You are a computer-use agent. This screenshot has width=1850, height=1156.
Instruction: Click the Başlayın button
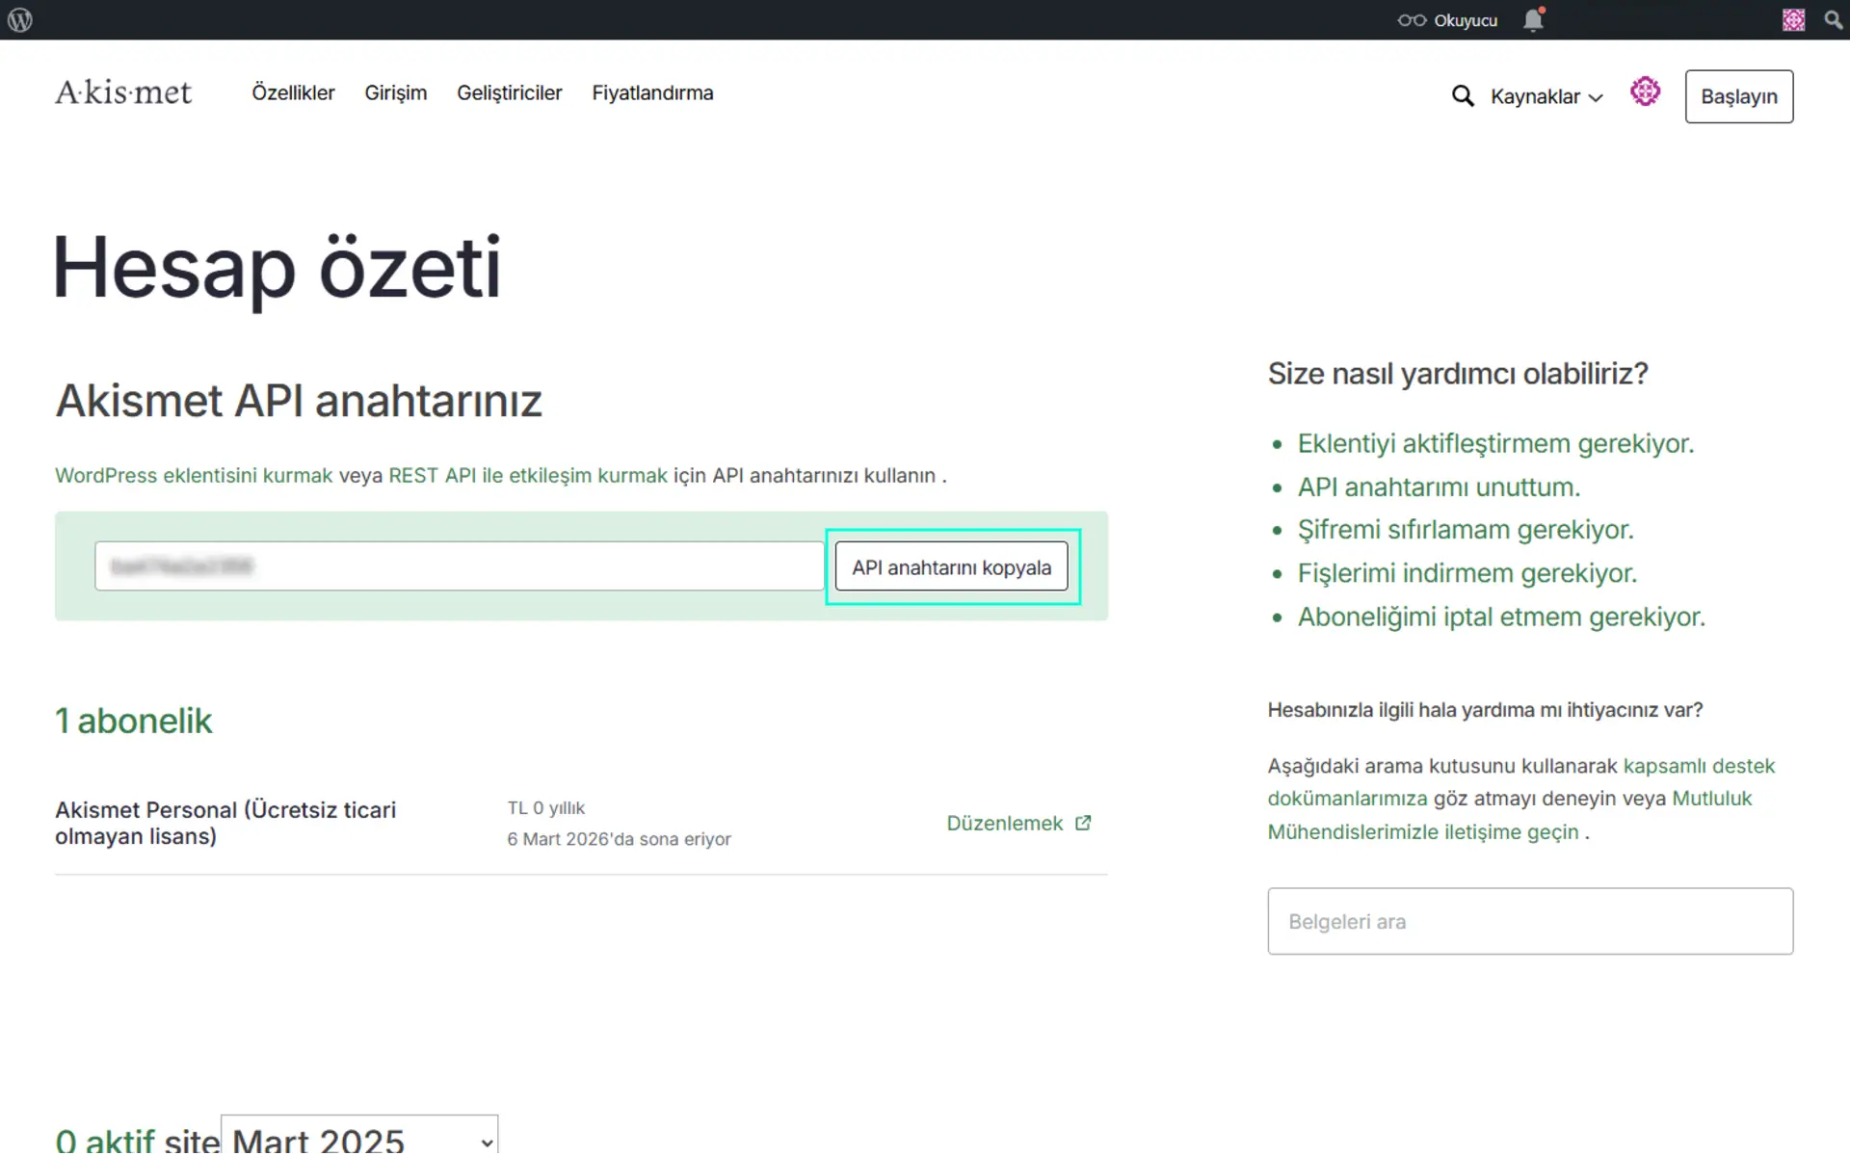pyautogui.click(x=1738, y=96)
